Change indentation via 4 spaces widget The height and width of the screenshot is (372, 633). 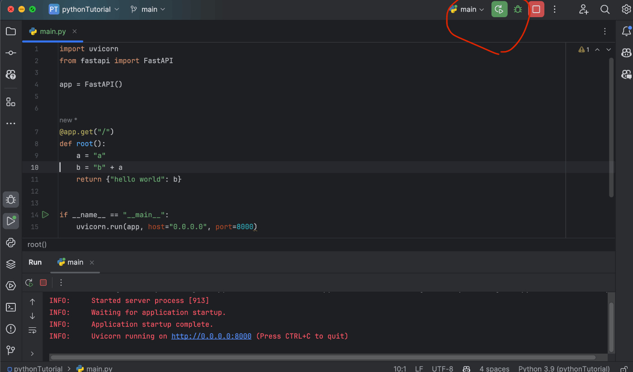494,368
